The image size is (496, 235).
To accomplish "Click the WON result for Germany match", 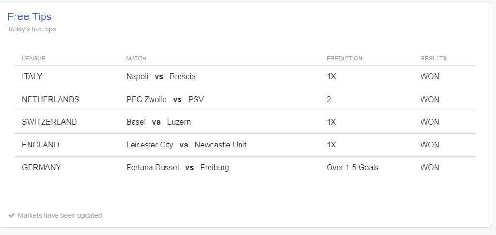I will (430, 168).
